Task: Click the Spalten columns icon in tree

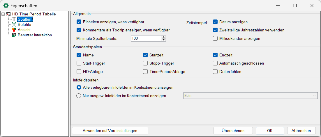Action: point(14,19)
